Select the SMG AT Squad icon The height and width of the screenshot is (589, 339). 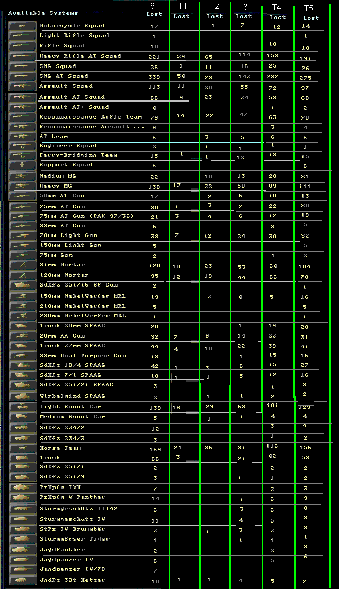pyautogui.click(x=22, y=76)
